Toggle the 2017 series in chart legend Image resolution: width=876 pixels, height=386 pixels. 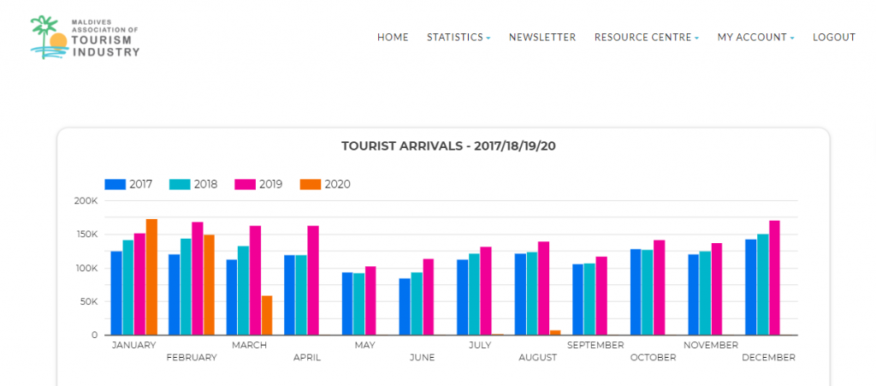point(128,184)
